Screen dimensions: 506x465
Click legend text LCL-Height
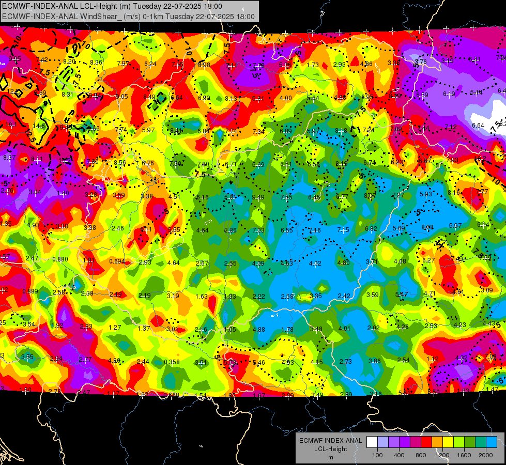(330, 449)
